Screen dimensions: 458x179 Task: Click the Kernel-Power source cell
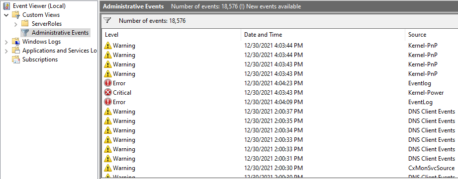pyautogui.click(x=426, y=93)
